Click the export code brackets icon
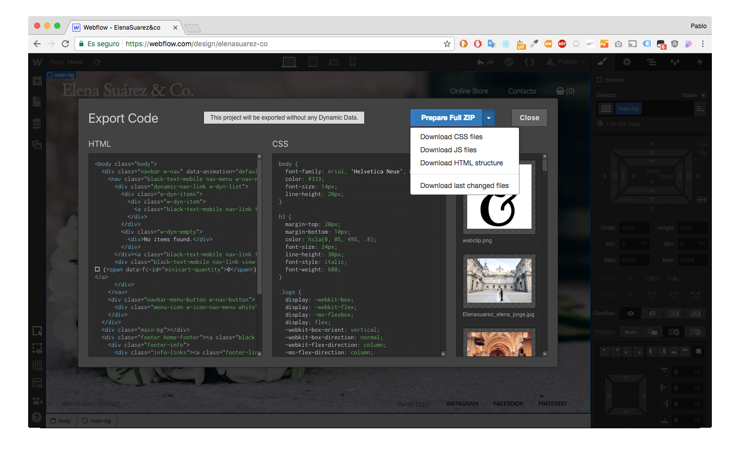The height and width of the screenshot is (468, 740). 530,62
